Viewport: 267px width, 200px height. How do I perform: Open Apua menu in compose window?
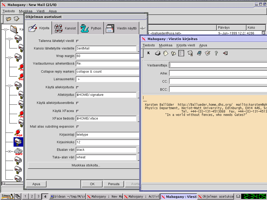coord(203,45)
